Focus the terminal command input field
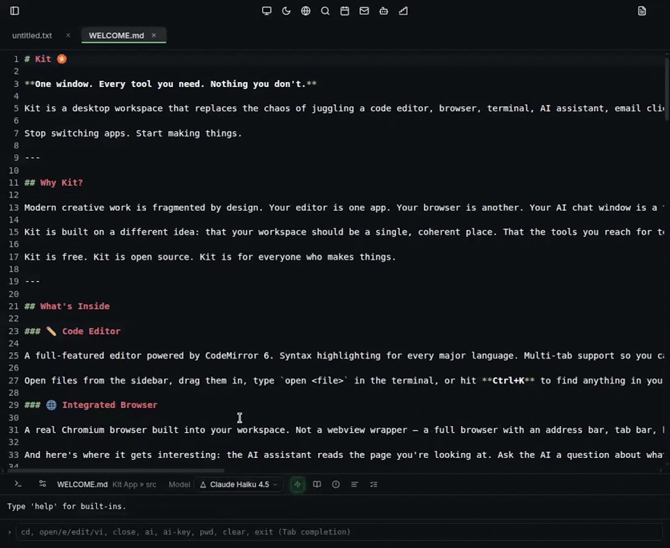The image size is (670, 548). (x=339, y=532)
